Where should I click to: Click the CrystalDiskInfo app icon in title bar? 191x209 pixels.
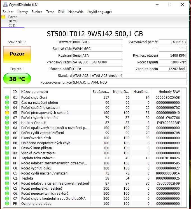(x=5, y=5)
